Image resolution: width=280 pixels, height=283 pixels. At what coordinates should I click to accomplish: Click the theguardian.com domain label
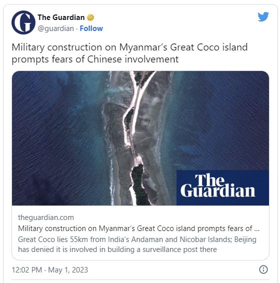(46, 217)
